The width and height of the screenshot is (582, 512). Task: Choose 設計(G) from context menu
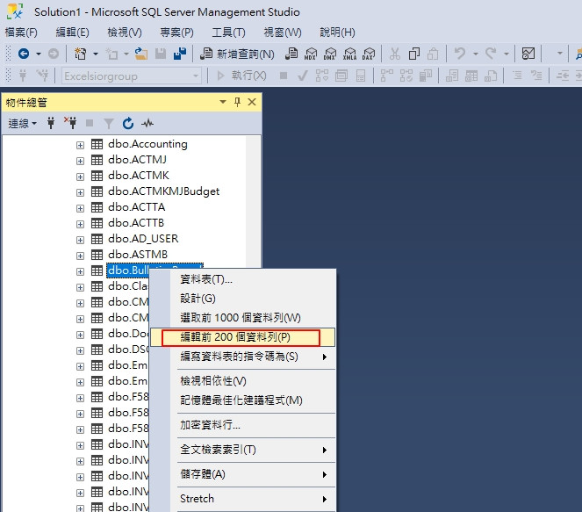(x=243, y=299)
